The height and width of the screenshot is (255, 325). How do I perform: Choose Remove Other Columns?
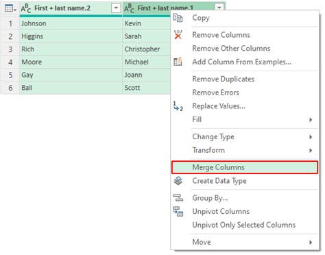pos(231,49)
